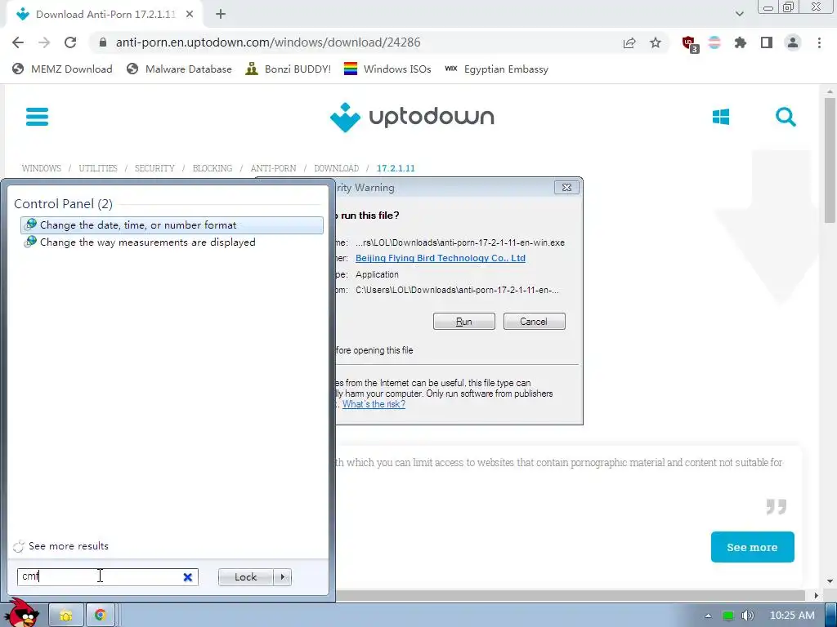This screenshot has width=837, height=627.
Task: Click the green network tray icon
Action: (728, 616)
